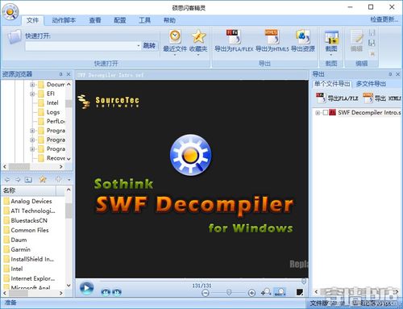
Task: Select the BluestacksCN folder in list
Action: coord(29,220)
